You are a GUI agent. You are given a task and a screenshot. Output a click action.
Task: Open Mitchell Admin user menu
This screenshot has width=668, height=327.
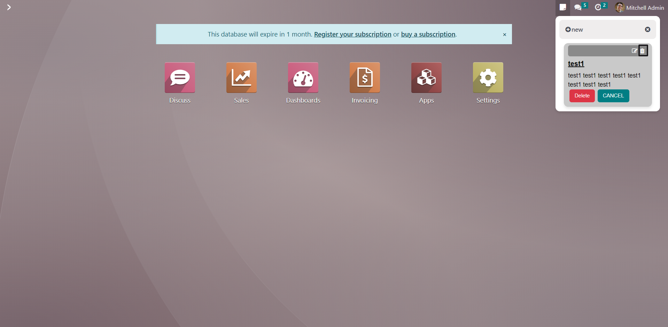pyautogui.click(x=639, y=7)
